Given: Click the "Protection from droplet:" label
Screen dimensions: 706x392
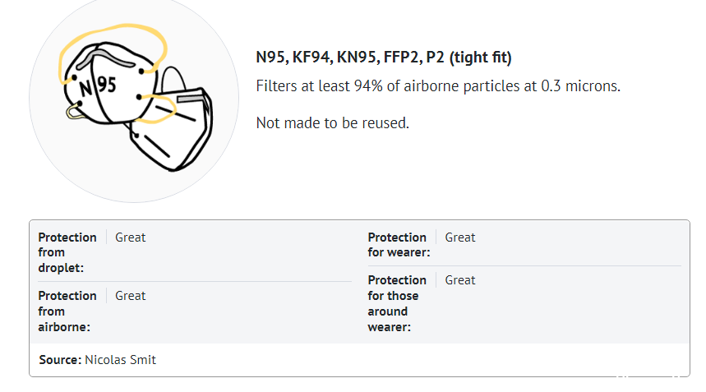Looking at the screenshot, I should click(x=67, y=252).
